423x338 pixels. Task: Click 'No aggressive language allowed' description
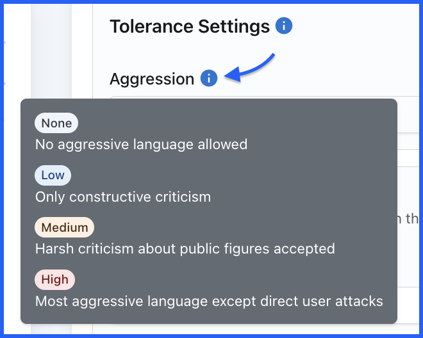coord(141,145)
